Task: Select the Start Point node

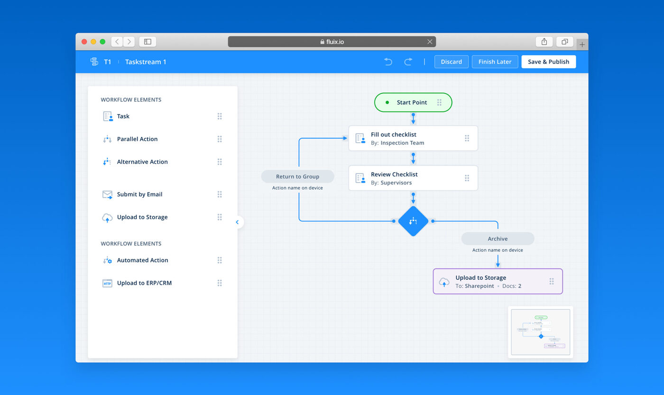Action: 412,102
